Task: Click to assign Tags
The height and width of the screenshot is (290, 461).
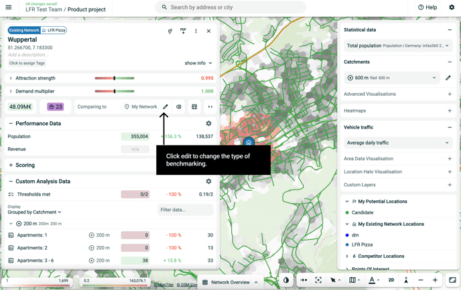Action: pos(27,63)
